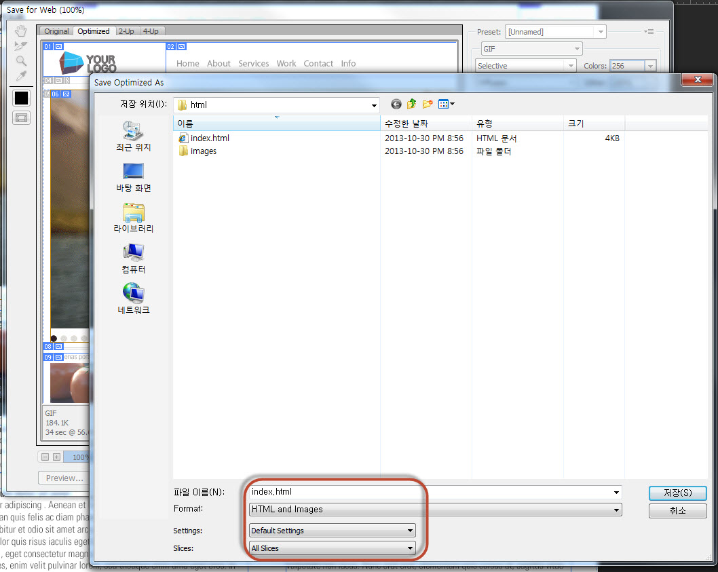The image size is (718, 572).
Task: Click the Cancel (취소) button
Action: click(x=677, y=510)
